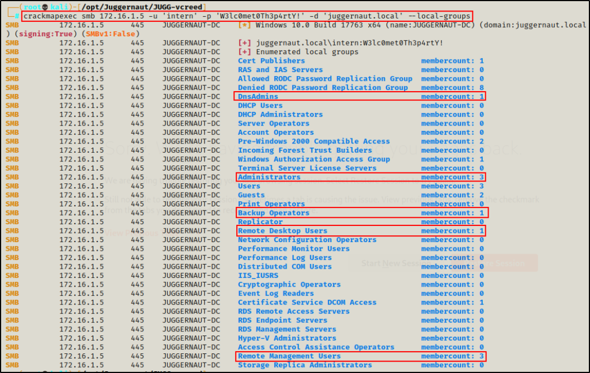Image resolution: width=590 pixels, height=373 pixels.
Task: Click the 'Guests' group name
Action: coord(251,195)
